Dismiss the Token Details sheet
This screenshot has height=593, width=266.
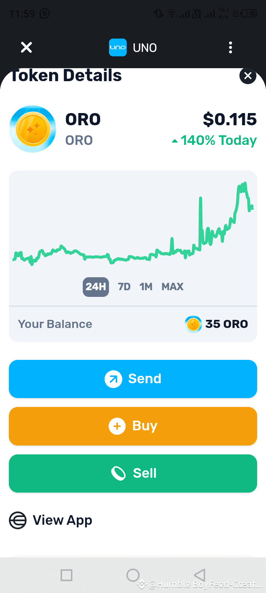(x=248, y=76)
